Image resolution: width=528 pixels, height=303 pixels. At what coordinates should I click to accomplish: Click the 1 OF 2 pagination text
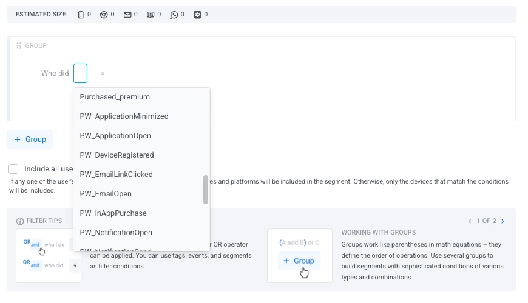(486, 221)
